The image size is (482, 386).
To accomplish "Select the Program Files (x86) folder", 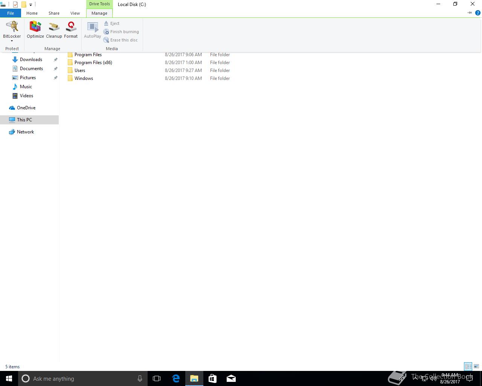I will 93,63.
